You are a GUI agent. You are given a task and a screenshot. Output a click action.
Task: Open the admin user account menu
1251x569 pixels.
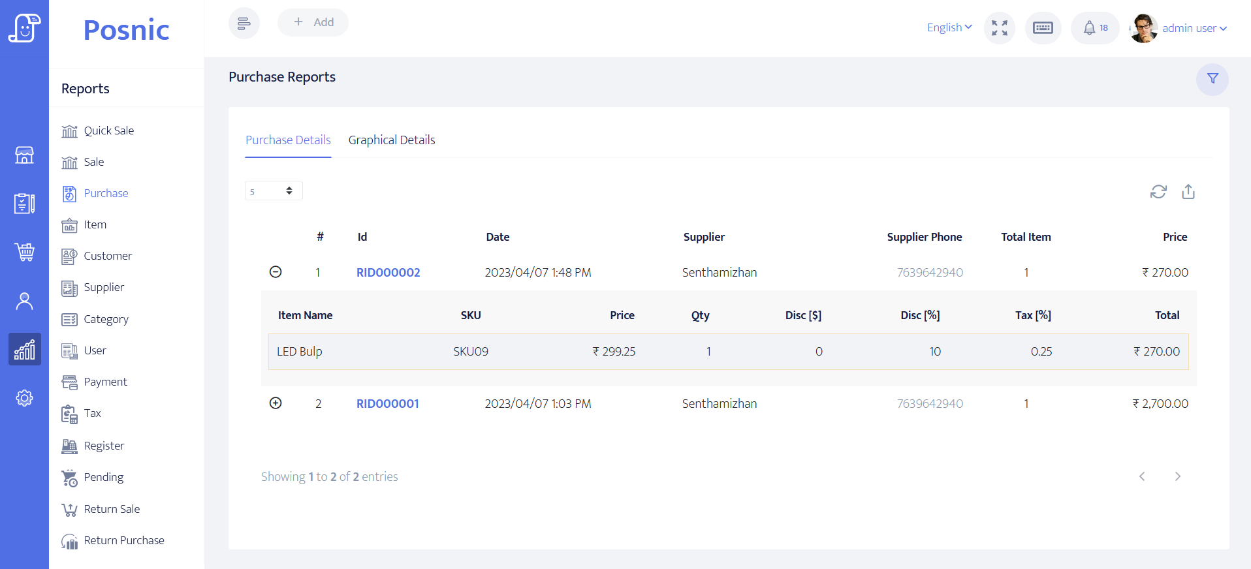pyautogui.click(x=1194, y=28)
